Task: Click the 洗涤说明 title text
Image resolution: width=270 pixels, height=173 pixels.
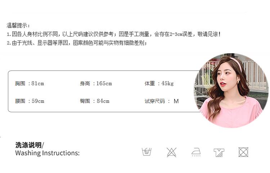Action: (28, 145)
